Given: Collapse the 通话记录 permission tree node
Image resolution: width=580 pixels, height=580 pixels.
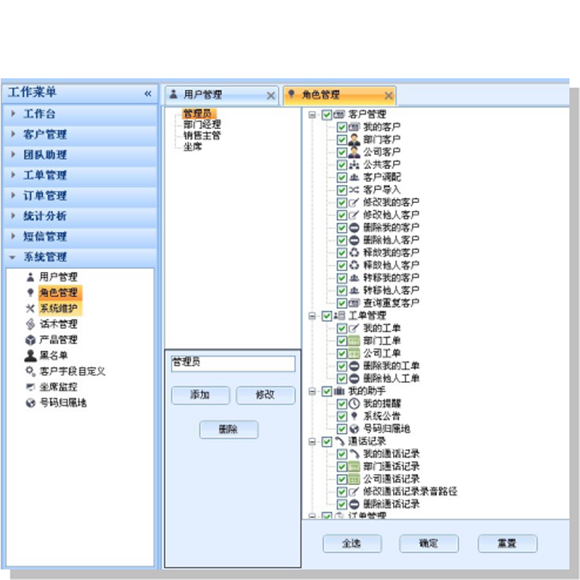Looking at the screenshot, I should click(x=312, y=442).
